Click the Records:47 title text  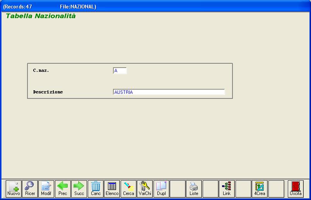point(18,7)
